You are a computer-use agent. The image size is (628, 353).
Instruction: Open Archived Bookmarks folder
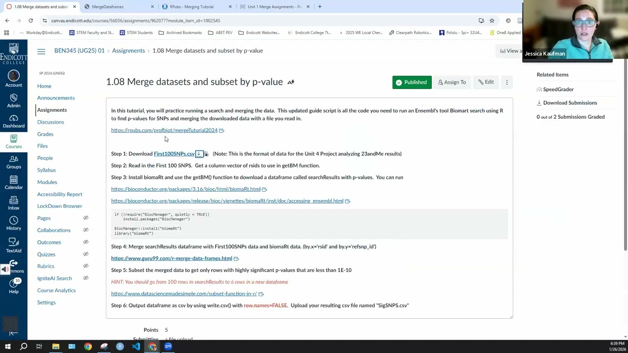180,33
